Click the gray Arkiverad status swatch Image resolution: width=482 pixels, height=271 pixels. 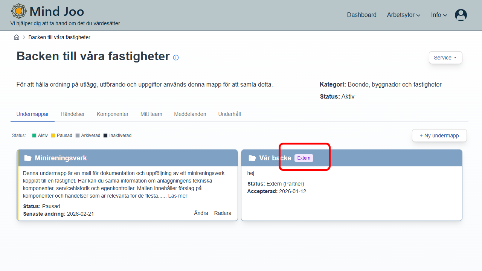tap(78, 135)
